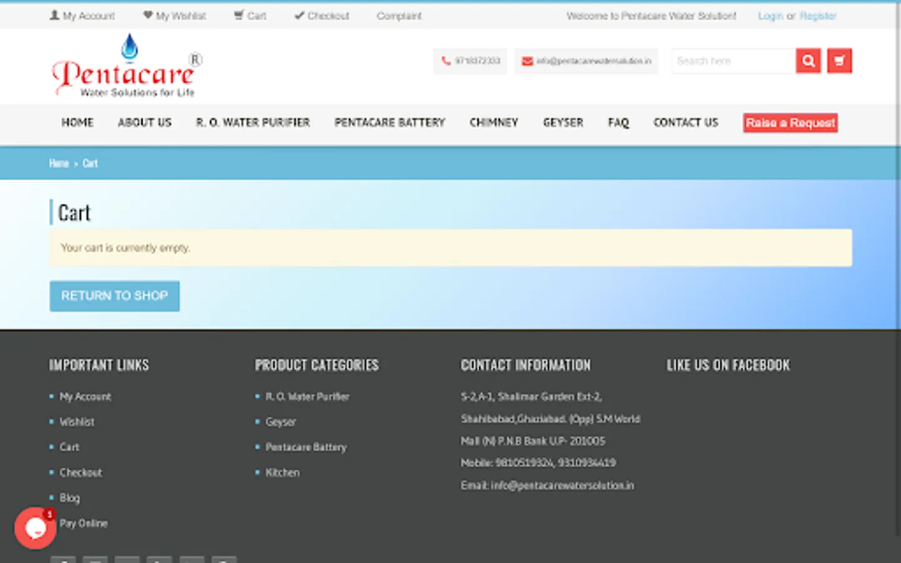
Task: Select CHIMNEY menu item
Action: [x=494, y=123]
